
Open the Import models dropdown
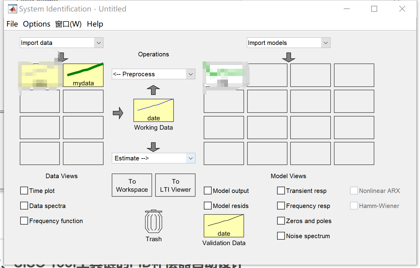coord(289,43)
